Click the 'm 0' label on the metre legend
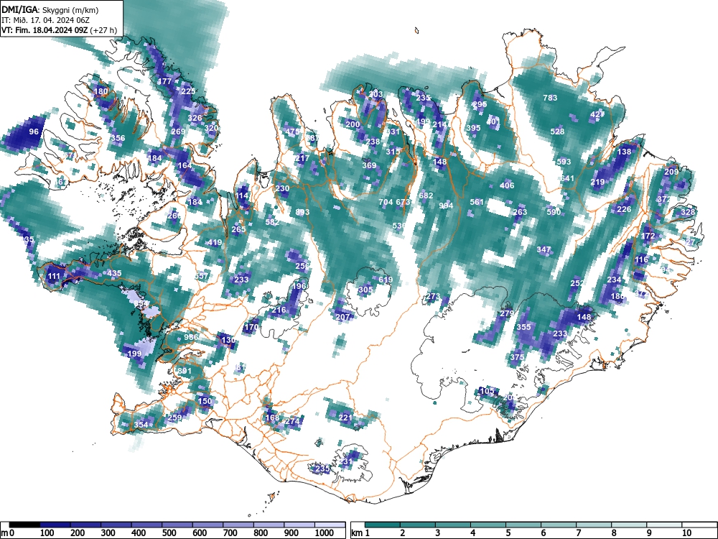The width and height of the screenshot is (718, 539). [x=7, y=533]
